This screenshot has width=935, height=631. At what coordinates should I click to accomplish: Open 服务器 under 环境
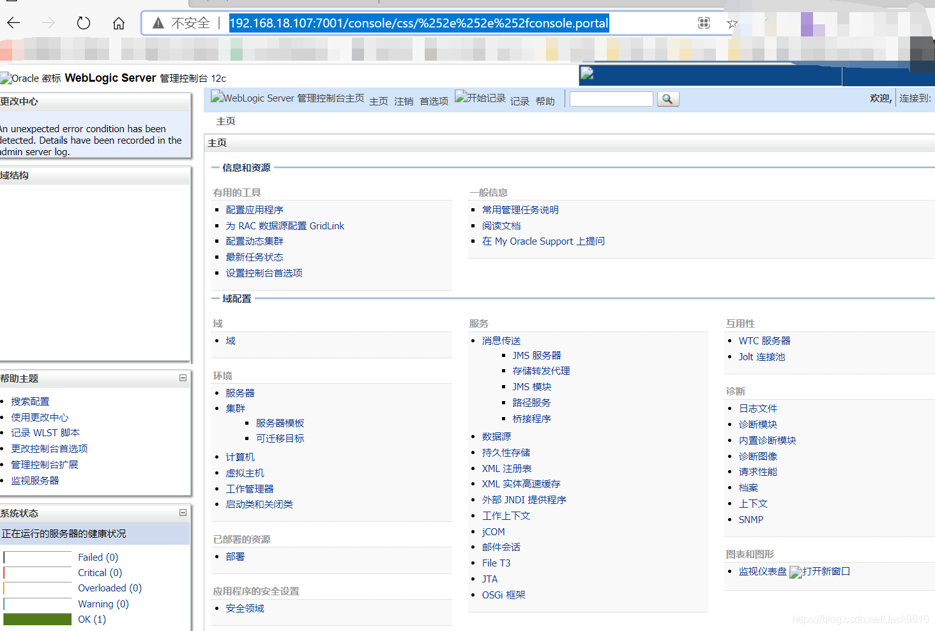240,393
